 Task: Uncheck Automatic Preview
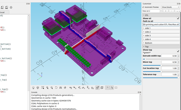pyautogui.click(x=143, y=7)
